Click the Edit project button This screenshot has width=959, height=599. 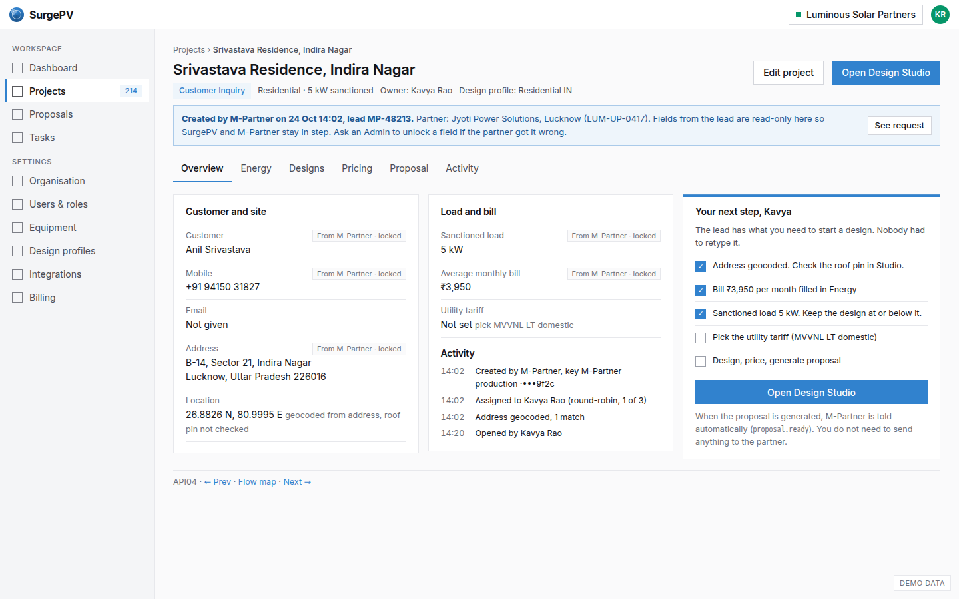[789, 73]
